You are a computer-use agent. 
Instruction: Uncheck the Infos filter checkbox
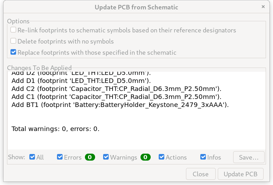(x=203, y=157)
